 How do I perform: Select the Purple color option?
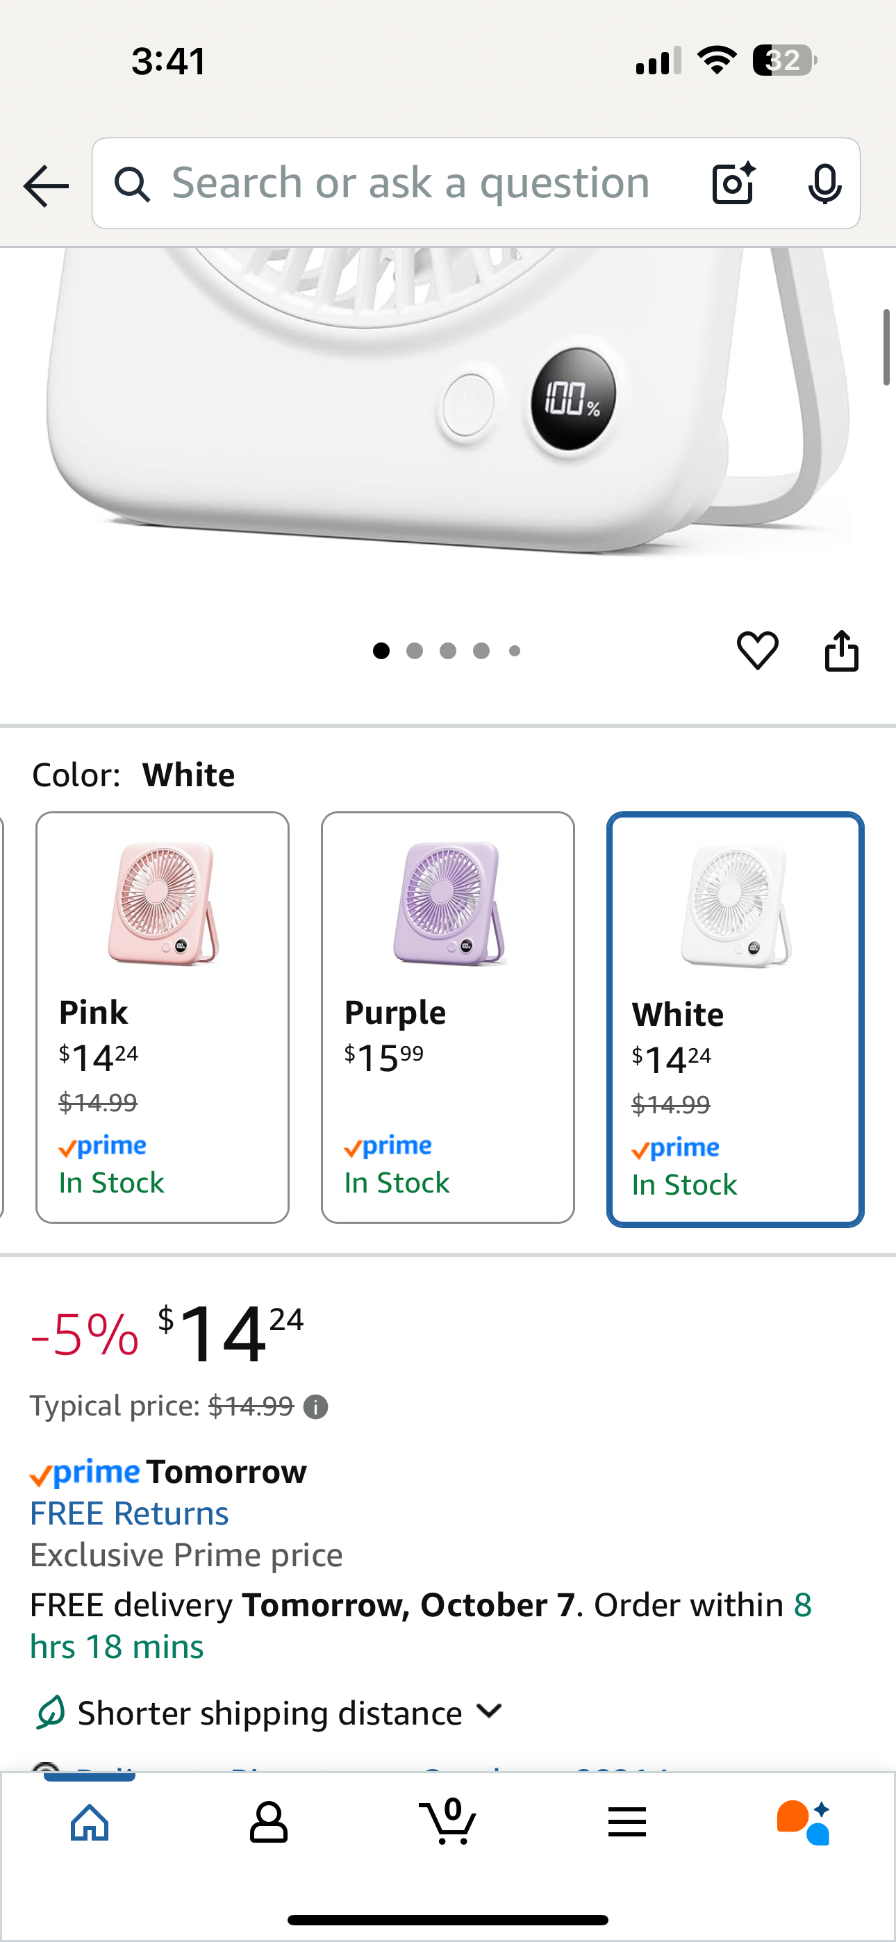tap(448, 1017)
